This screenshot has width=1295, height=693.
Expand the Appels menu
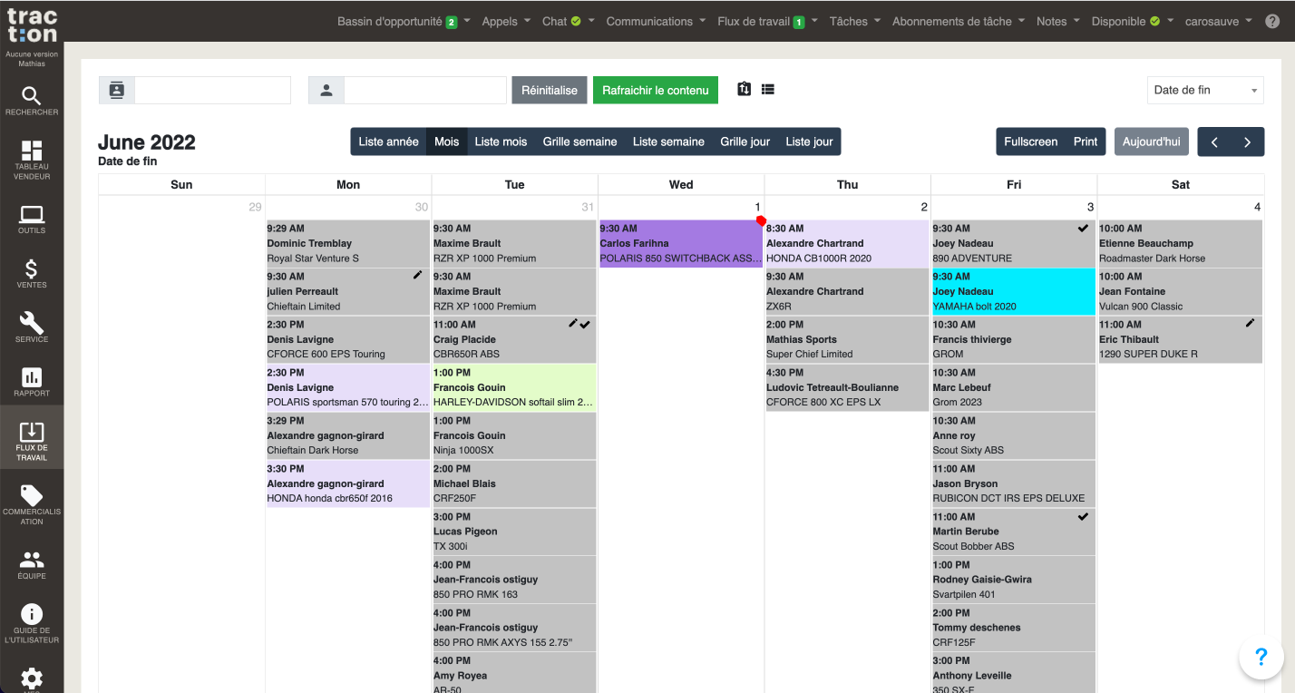click(x=506, y=21)
